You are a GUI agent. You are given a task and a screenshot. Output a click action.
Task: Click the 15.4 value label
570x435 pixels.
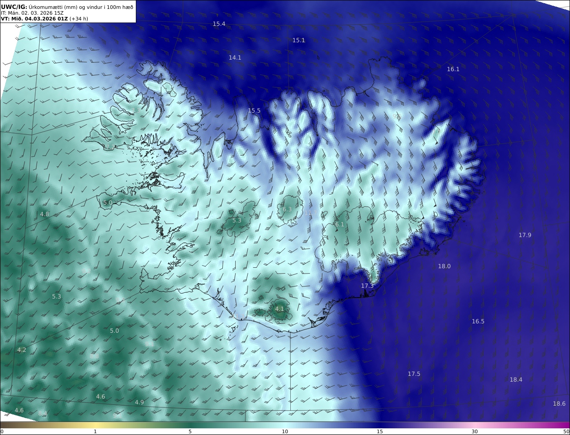pos(219,24)
